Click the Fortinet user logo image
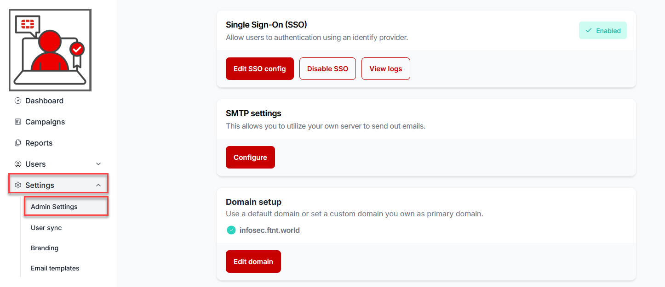The width and height of the screenshot is (665, 287). (50, 50)
